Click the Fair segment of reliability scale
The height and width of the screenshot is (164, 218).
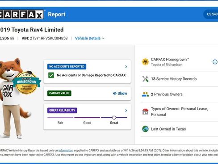click(x=60, y=117)
